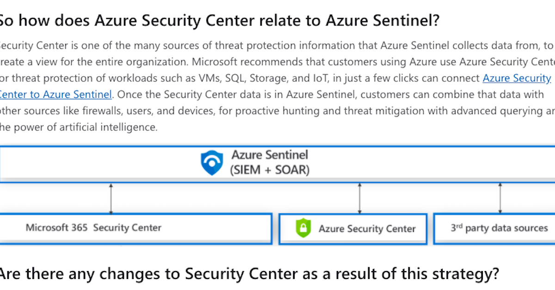Select the Microsoft 365 Security Center box
Screen dimensions: 555x290
tap(136, 228)
